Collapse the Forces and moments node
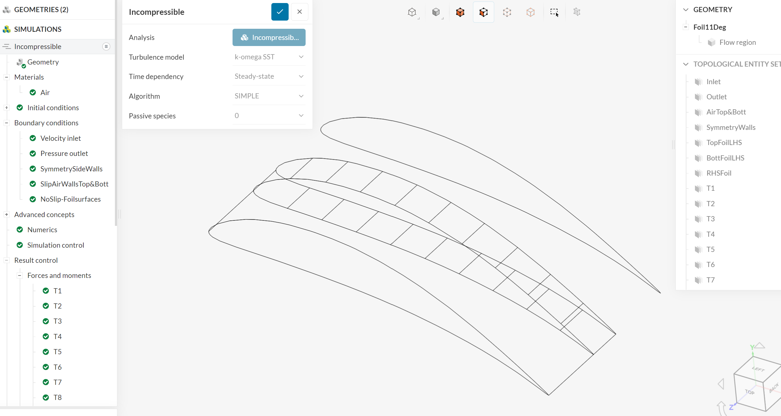Screen dimensions: 781x416 19,276
